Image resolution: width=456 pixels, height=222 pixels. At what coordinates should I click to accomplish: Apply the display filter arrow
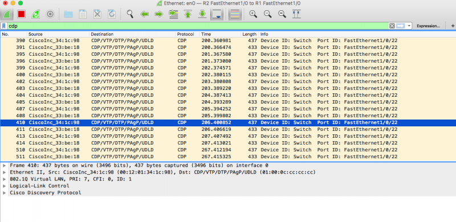401,26
